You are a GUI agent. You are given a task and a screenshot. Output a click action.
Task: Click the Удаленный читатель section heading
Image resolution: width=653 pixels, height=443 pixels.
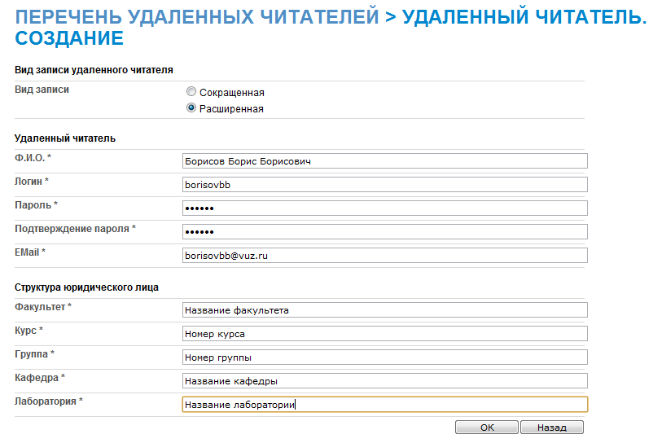pyautogui.click(x=65, y=138)
